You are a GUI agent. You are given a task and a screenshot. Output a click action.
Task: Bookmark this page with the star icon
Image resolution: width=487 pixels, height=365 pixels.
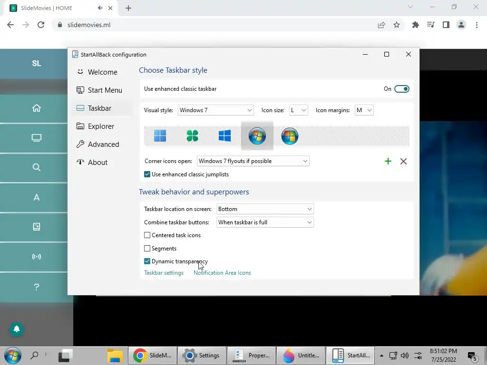point(397,25)
